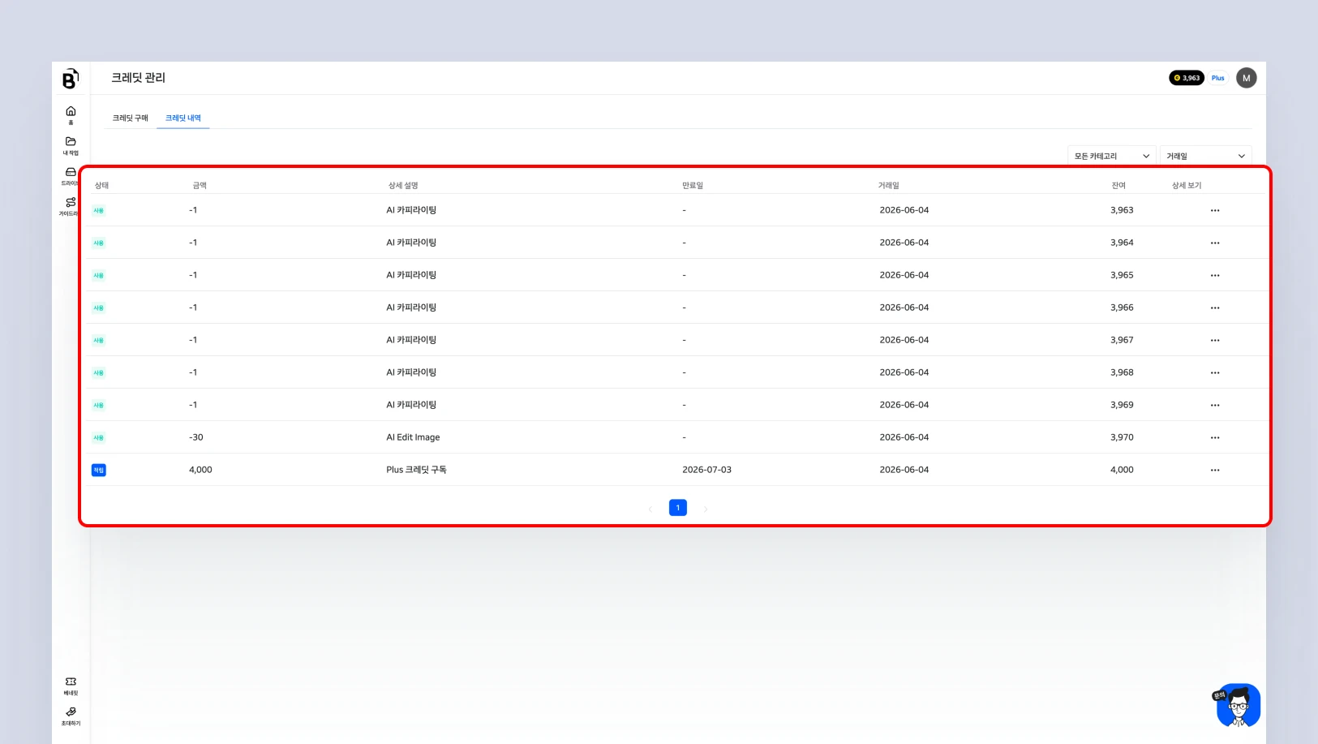Expand the 모든 카테고리 dropdown
The height and width of the screenshot is (744, 1318).
tap(1111, 156)
